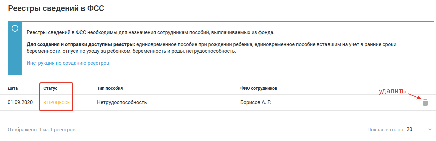Click the Статус column header
436x141 pixels.
point(50,89)
